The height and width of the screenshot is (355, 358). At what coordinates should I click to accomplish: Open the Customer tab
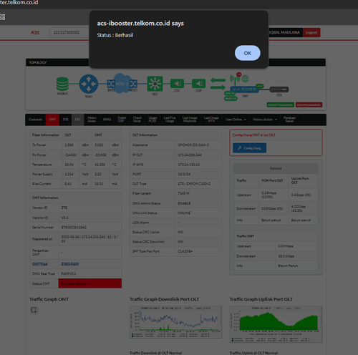tap(35, 120)
